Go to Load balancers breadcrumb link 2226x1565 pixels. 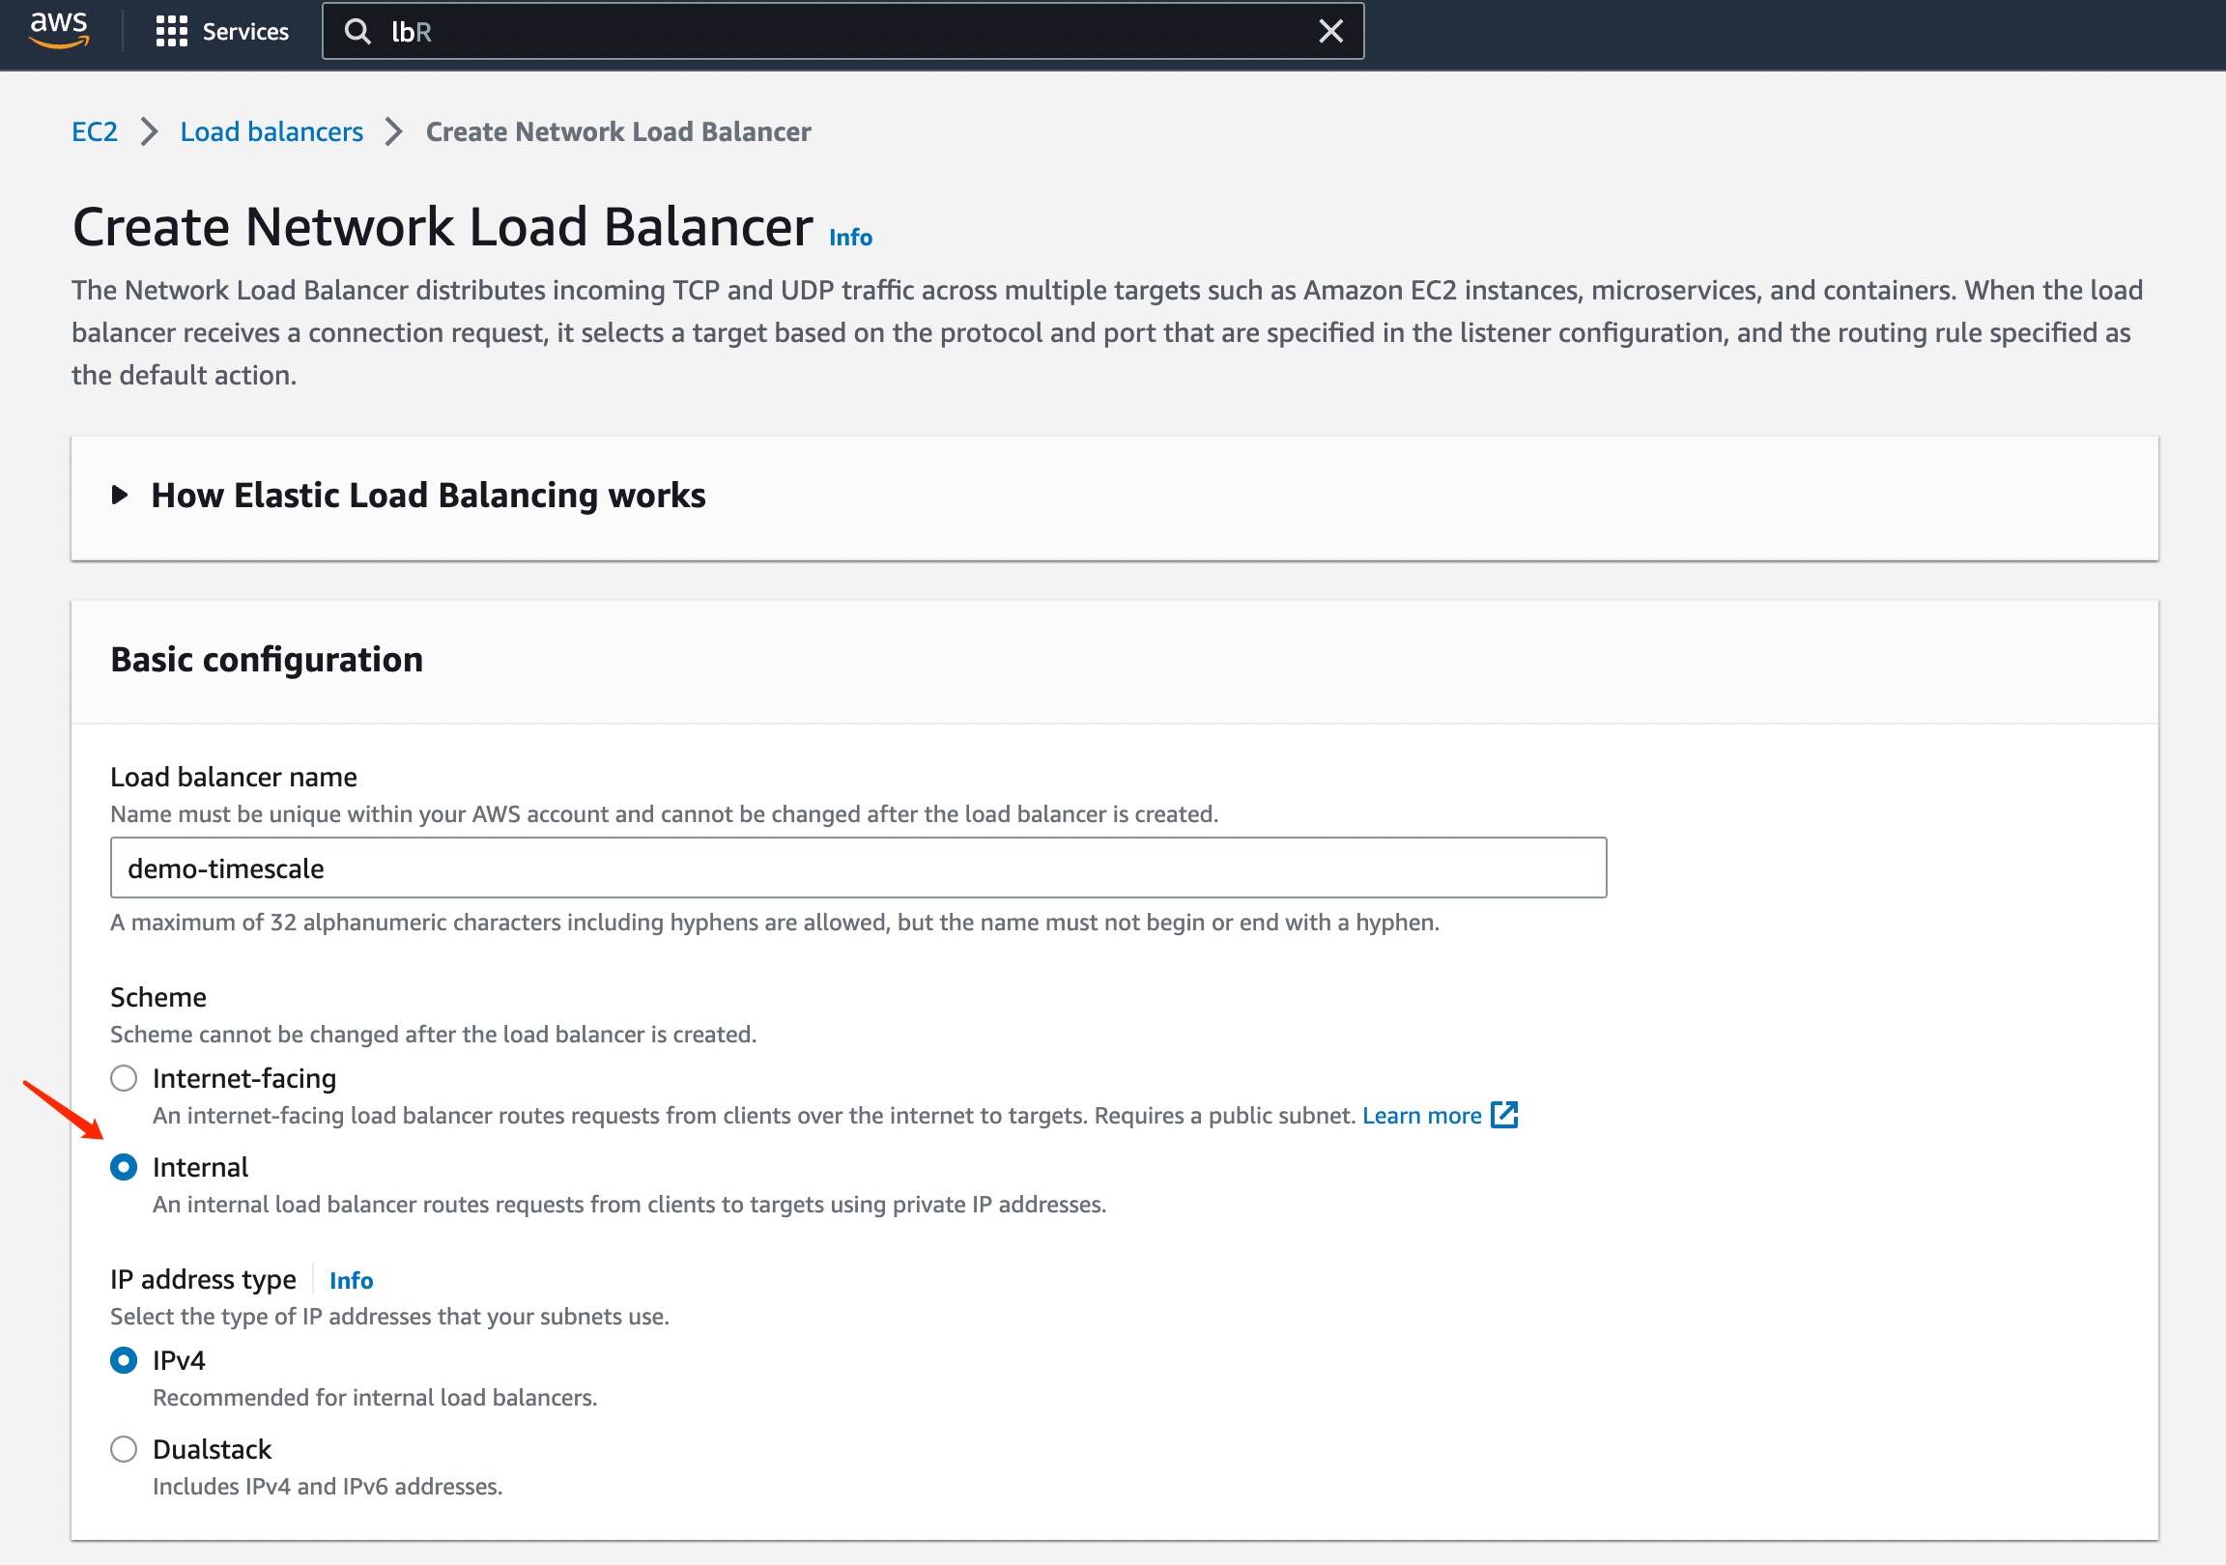coord(271,132)
